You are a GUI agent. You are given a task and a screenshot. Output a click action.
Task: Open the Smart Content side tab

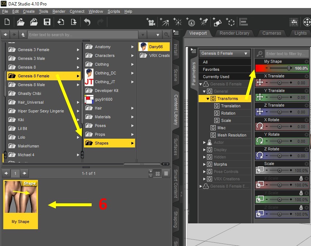tap(176, 184)
